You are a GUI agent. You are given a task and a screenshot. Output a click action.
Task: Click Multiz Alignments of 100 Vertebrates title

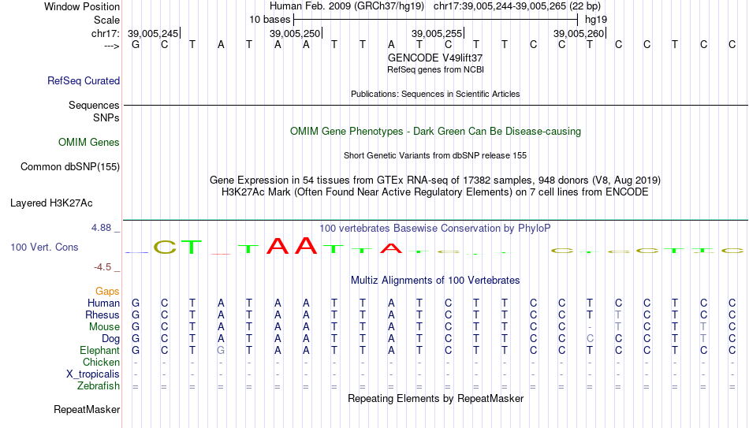[x=435, y=281]
